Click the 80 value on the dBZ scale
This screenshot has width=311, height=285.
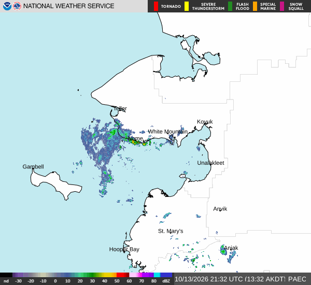pyautogui.click(x=154, y=281)
